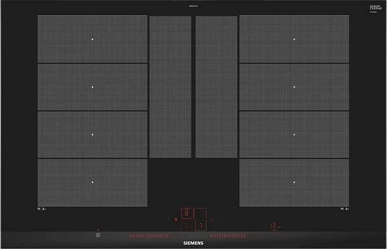Screen dimensions: 387x249
Task: Select the lower-left zone display box
Action: 187,226
